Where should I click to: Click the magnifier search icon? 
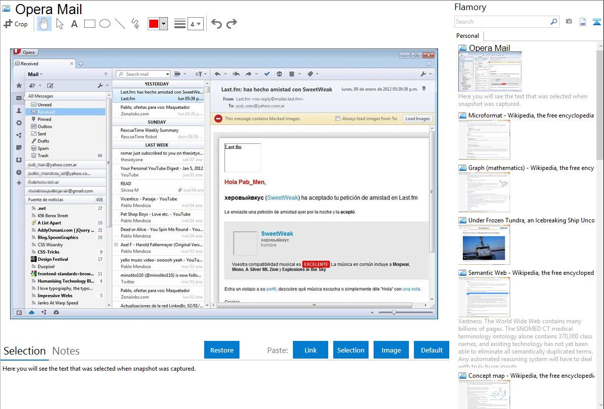(x=554, y=22)
